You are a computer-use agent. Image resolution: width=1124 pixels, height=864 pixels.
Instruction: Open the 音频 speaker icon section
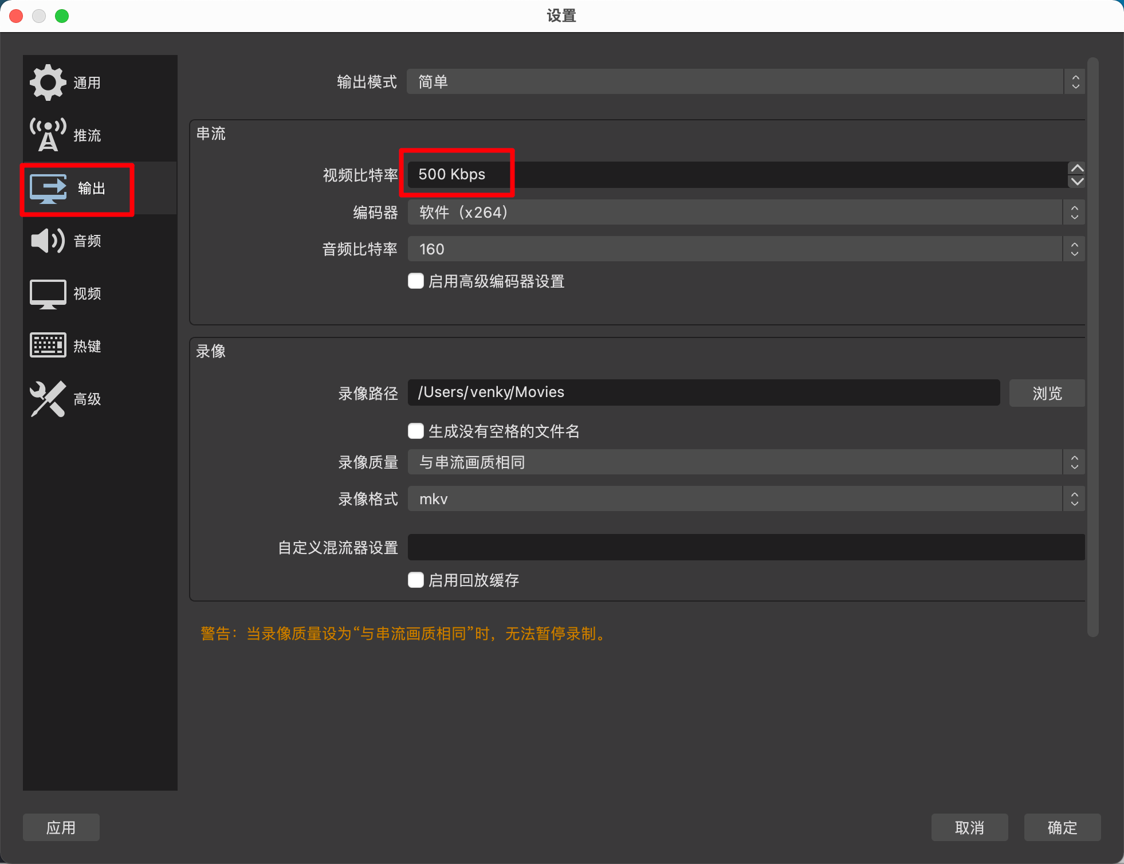[x=48, y=241]
